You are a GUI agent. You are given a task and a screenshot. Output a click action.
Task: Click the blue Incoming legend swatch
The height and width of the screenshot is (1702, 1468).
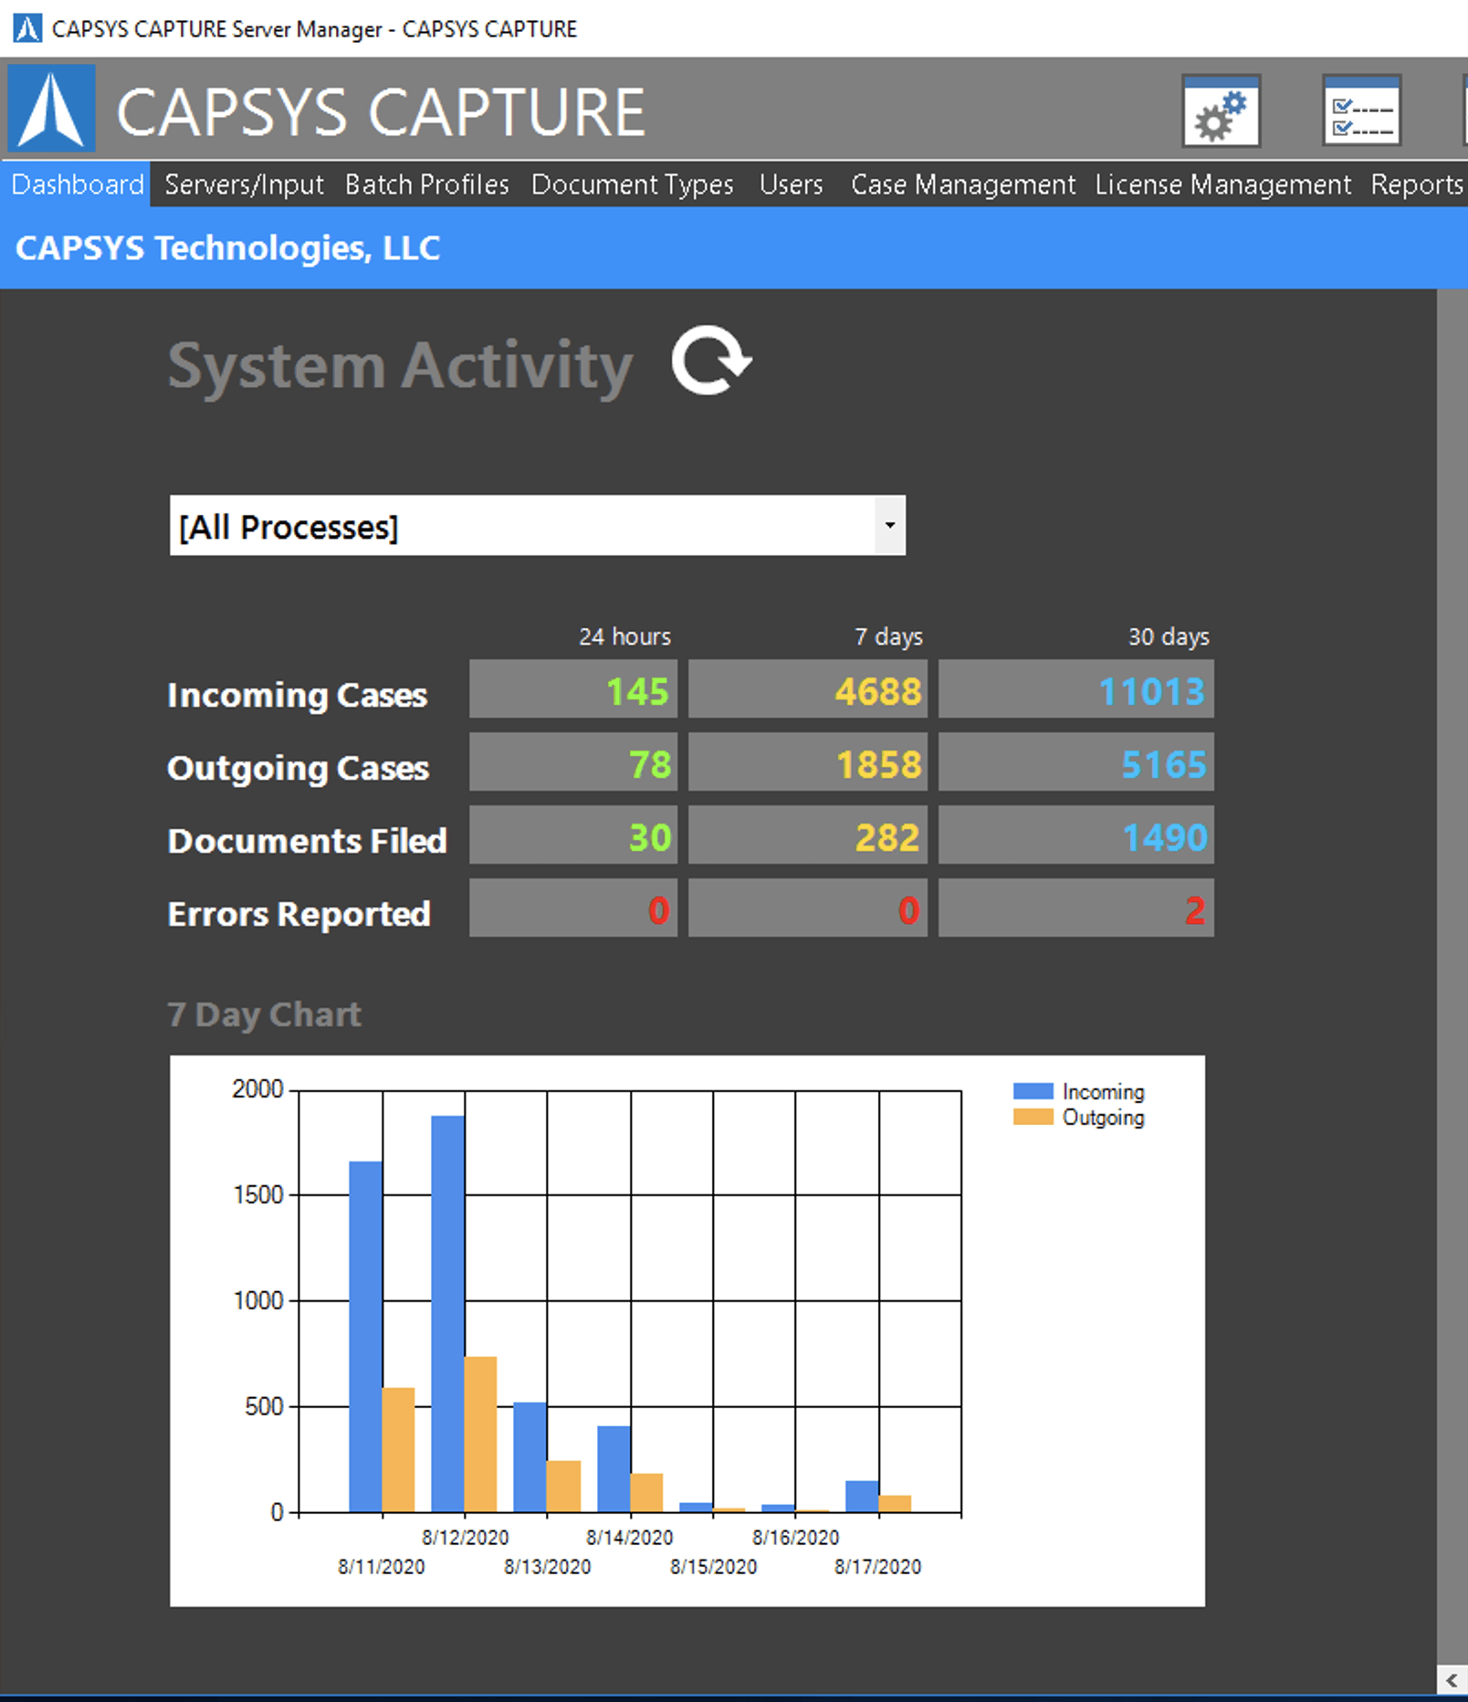tap(1033, 1091)
